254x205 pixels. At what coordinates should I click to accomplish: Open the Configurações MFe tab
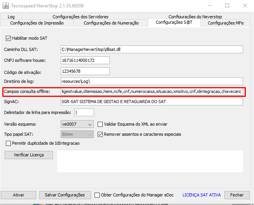[x=226, y=23]
